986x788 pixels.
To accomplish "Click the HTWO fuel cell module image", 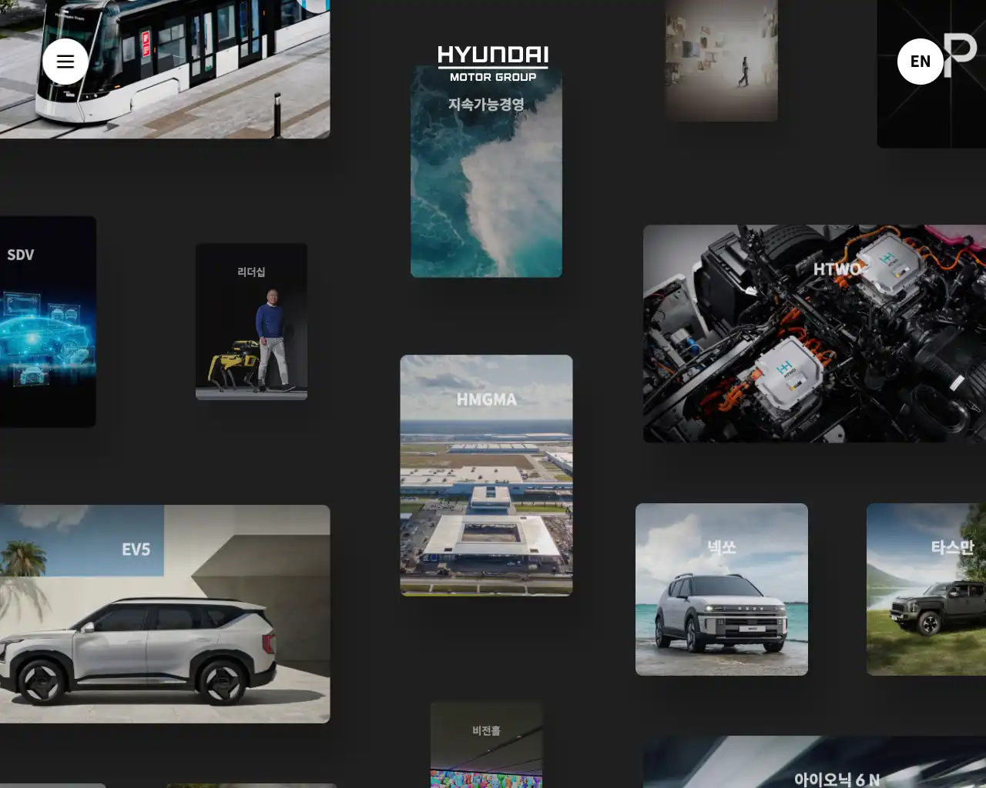I will (786, 369).
